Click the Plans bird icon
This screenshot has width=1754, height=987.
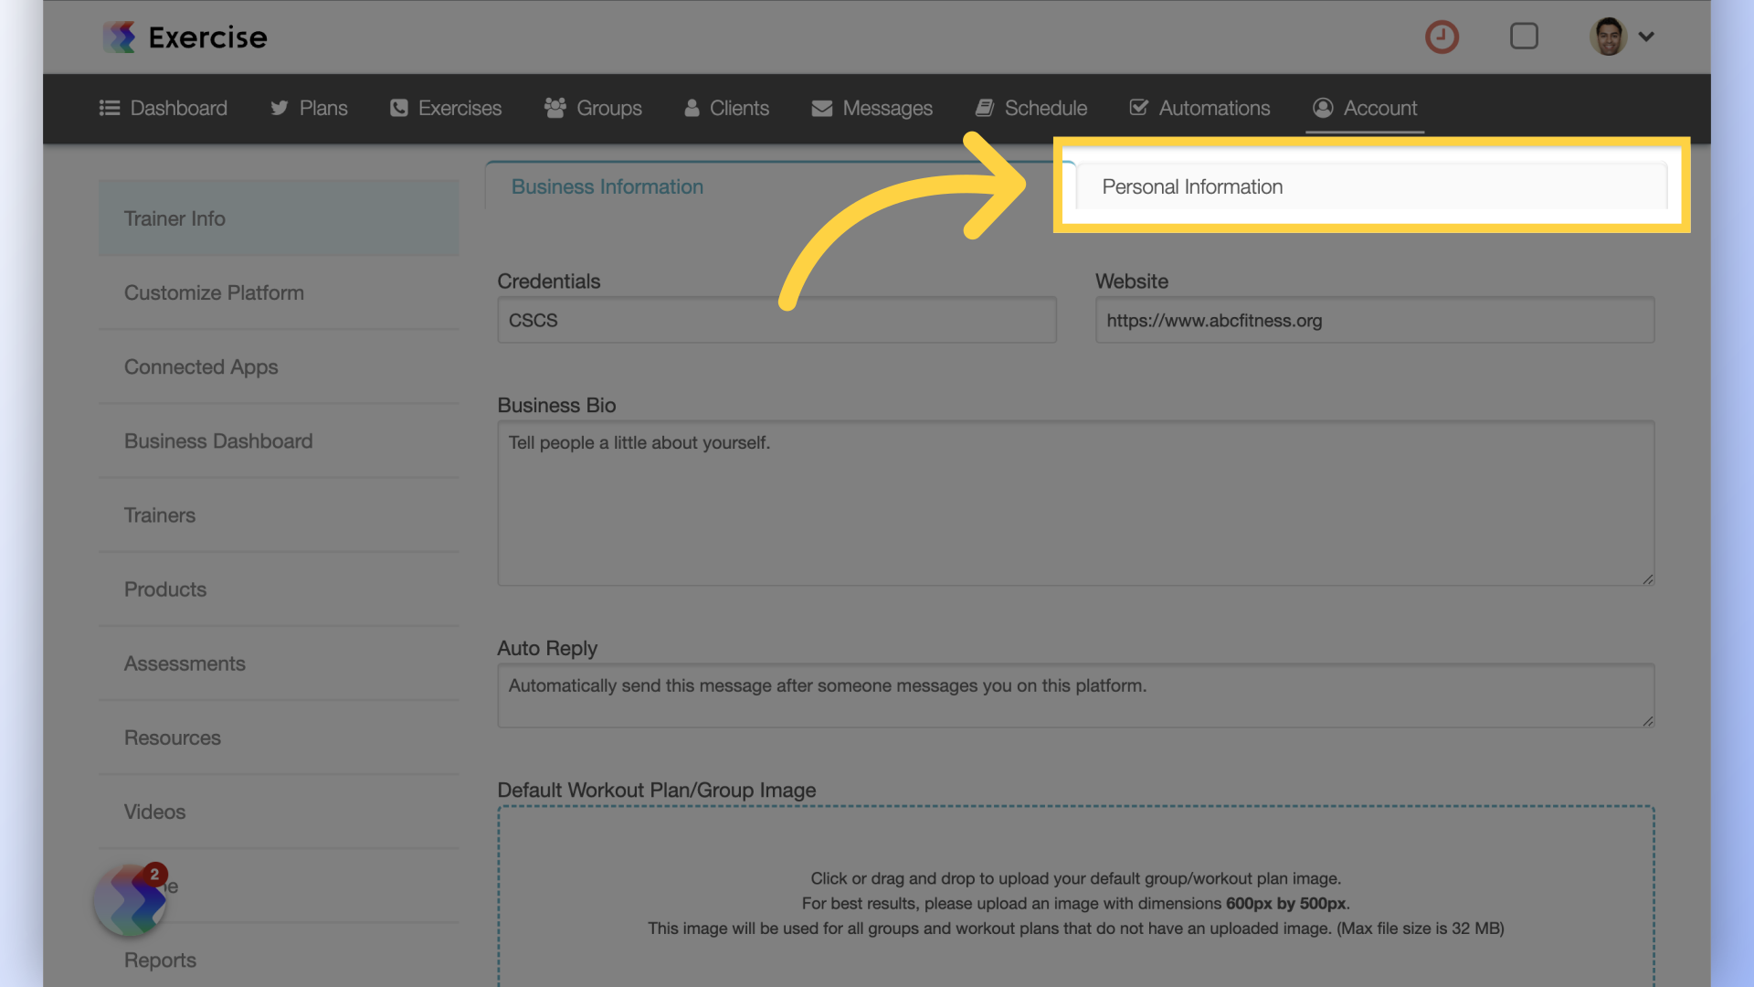tap(280, 108)
